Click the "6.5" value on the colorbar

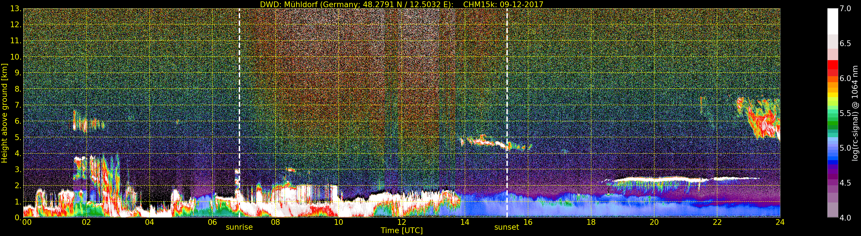tap(845, 44)
